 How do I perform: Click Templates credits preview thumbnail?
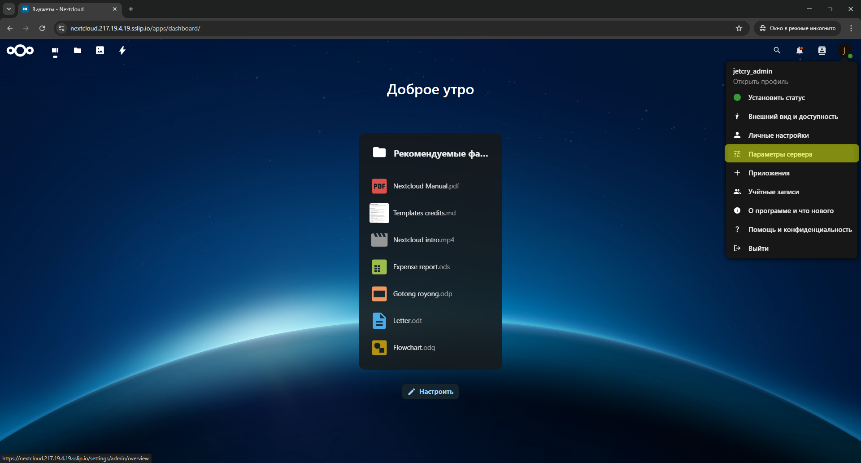point(379,213)
